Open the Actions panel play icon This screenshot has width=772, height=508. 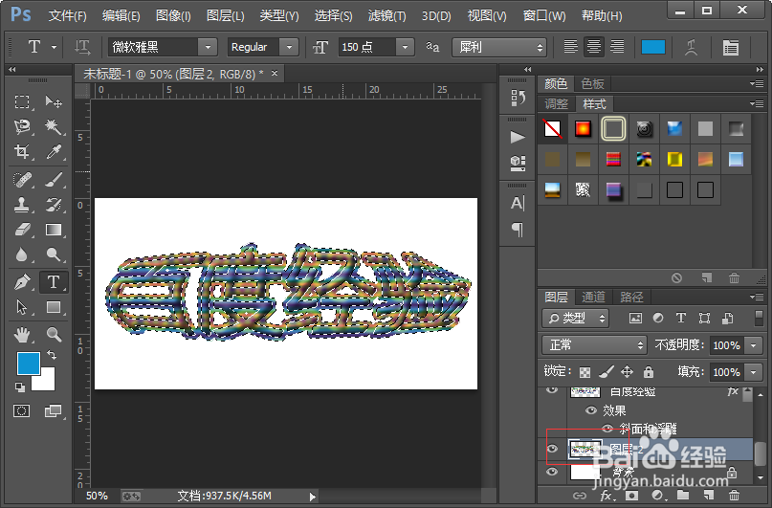[x=518, y=137]
